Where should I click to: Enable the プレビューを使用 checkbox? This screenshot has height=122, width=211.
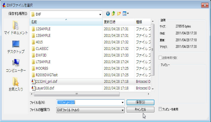(160, 109)
